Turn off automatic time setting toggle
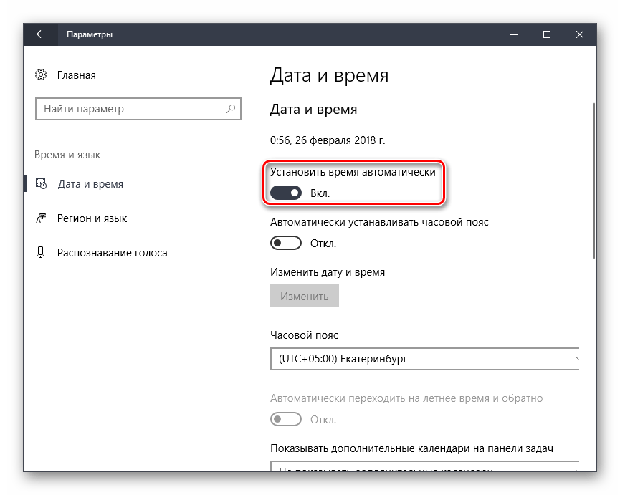 [x=286, y=193]
